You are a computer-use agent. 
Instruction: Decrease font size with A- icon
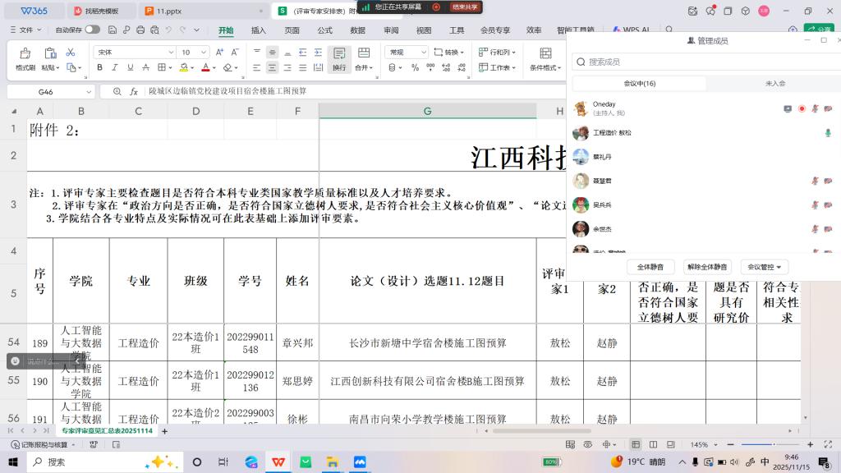[234, 52]
